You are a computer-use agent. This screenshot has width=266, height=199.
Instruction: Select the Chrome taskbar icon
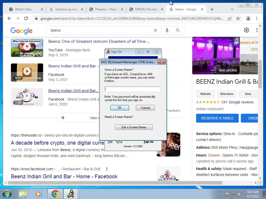(x=55, y=194)
